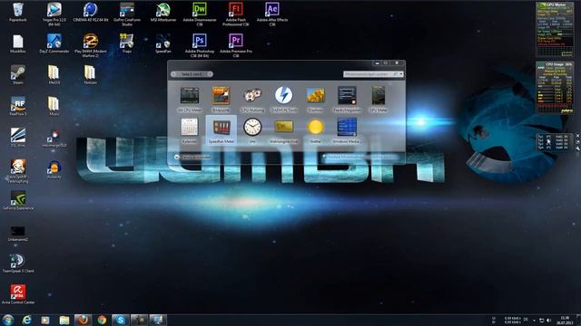Switch to Firefox in the taskbar
Screen dimensions: 581x326
click(x=83, y=320)
